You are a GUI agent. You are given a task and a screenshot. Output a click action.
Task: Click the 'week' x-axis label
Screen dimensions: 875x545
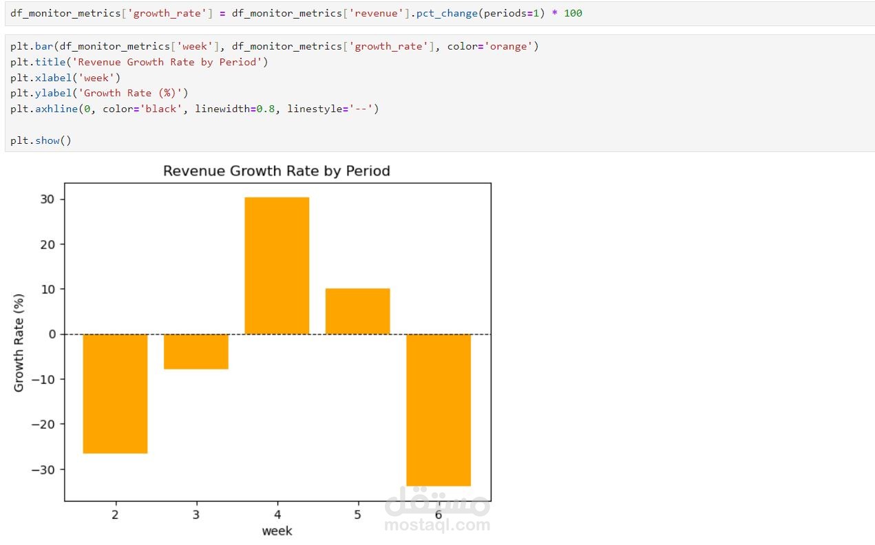point(277,531)
